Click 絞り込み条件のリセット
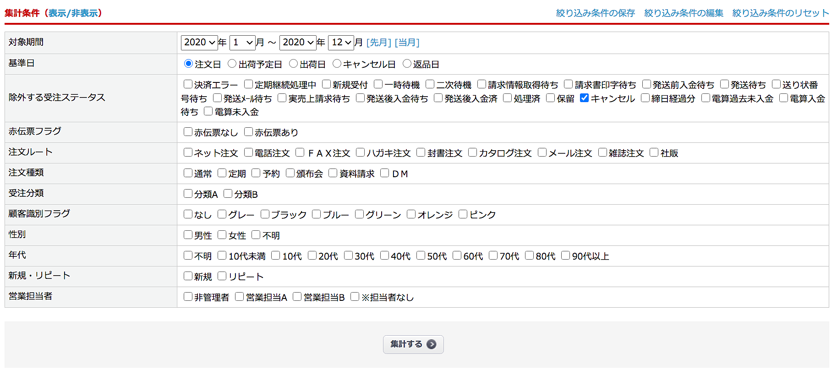837x375 pixels. click(x=780, y=13)
